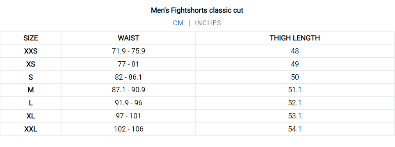Screen dimensions: 395x147
Task: Select the waist value 97 - 101
Action: click(128, 116)
